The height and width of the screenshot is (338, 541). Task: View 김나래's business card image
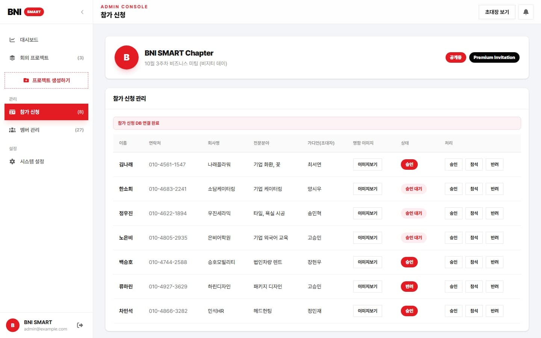[367, 164]
